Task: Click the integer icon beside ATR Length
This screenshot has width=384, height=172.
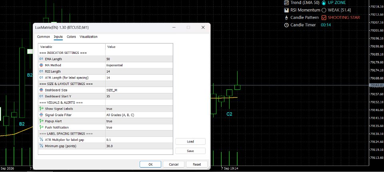Action: (41, 78)
